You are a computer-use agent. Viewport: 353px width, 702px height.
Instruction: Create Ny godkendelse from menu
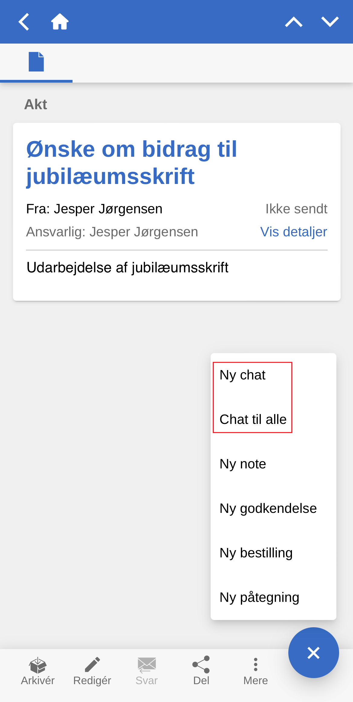click(x=268, y=509)
